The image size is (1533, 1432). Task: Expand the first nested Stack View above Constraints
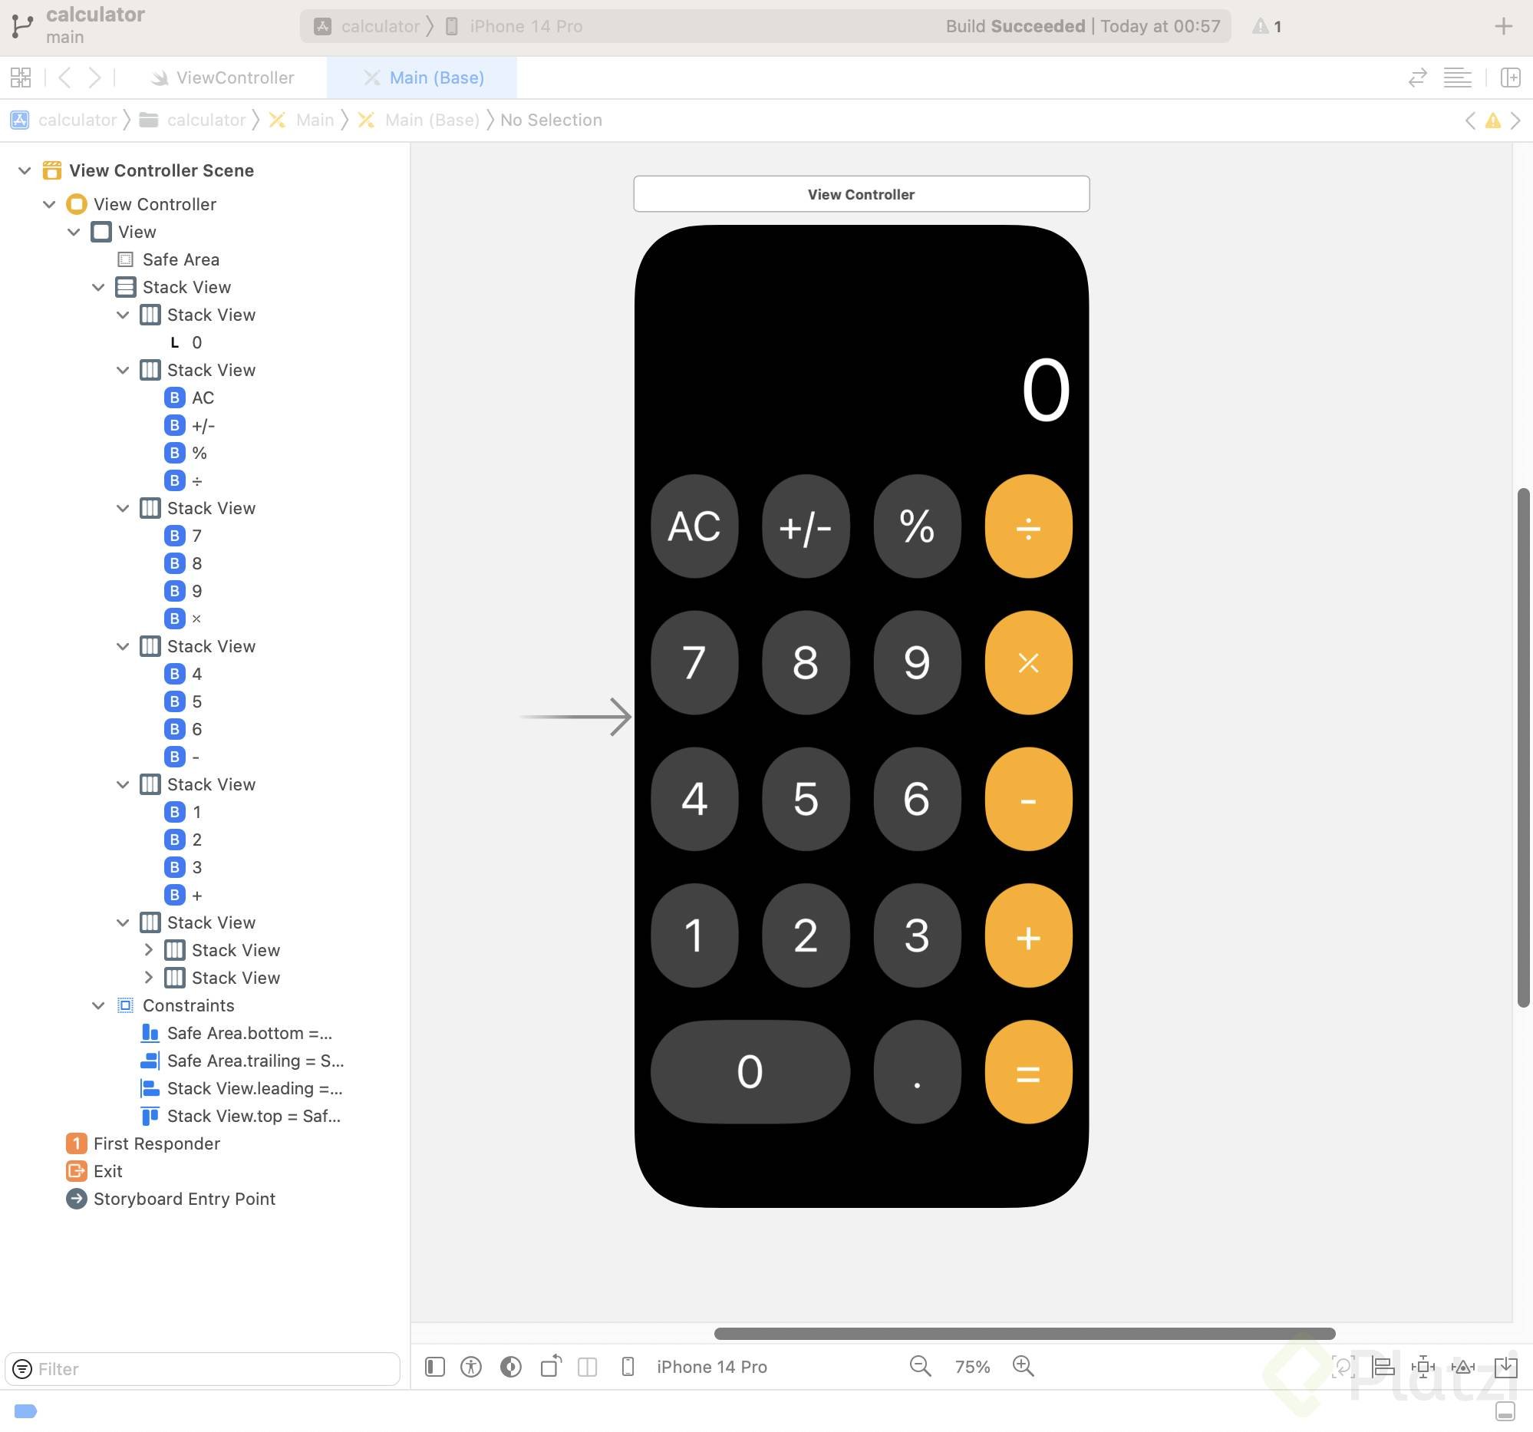[148, 950]
